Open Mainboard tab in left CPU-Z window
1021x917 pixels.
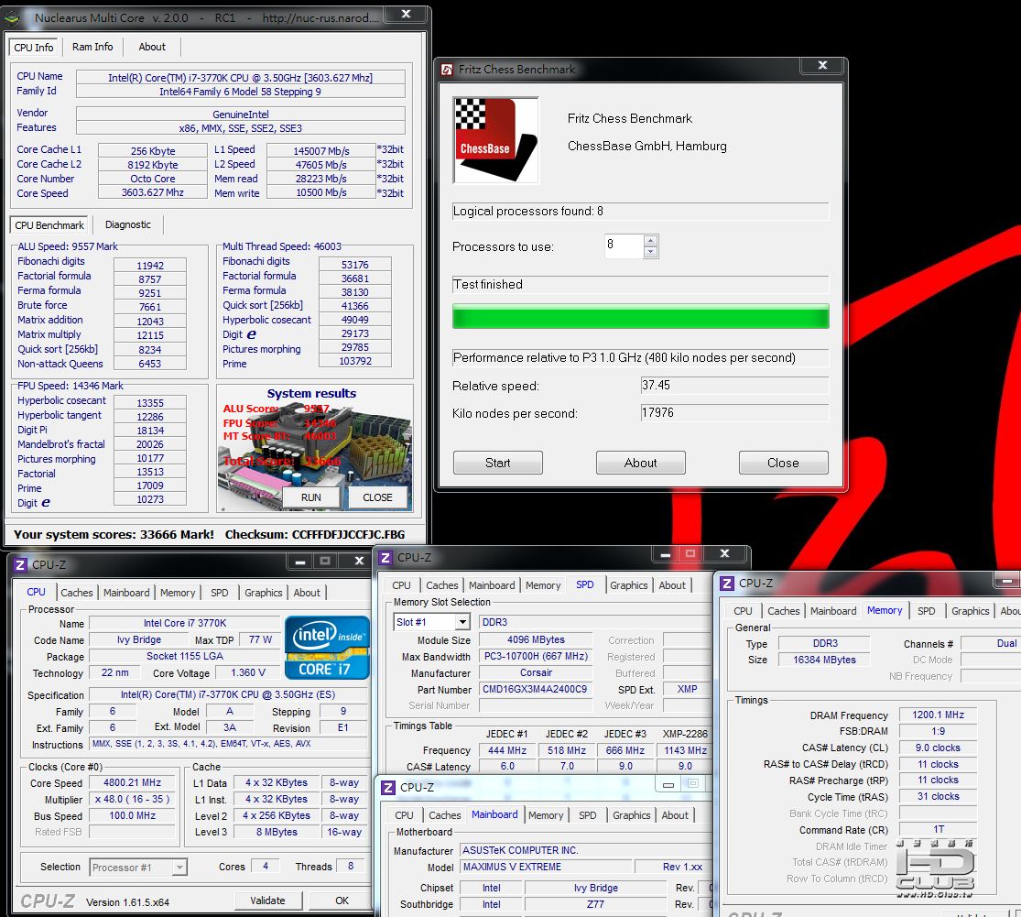126,593
